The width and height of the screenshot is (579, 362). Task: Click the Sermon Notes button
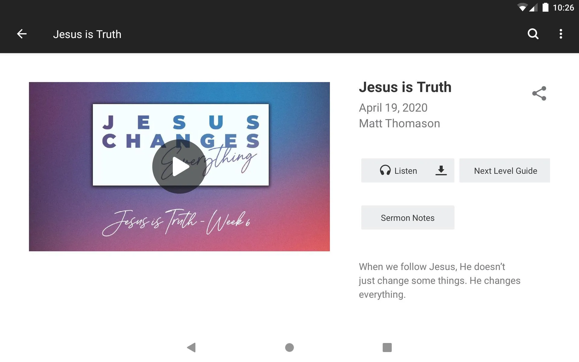click(x=408, y=218)
